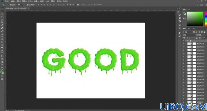Select the Clone Stamp tool
The image size is (207, 111).
[2, 34]
